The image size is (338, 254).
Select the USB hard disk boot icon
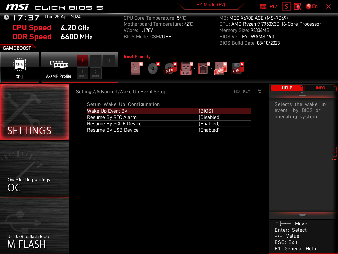pyautogui.click(x=220, y=68)
